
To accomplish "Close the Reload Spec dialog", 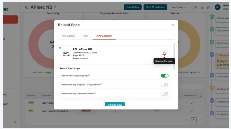I will (173, 25).
